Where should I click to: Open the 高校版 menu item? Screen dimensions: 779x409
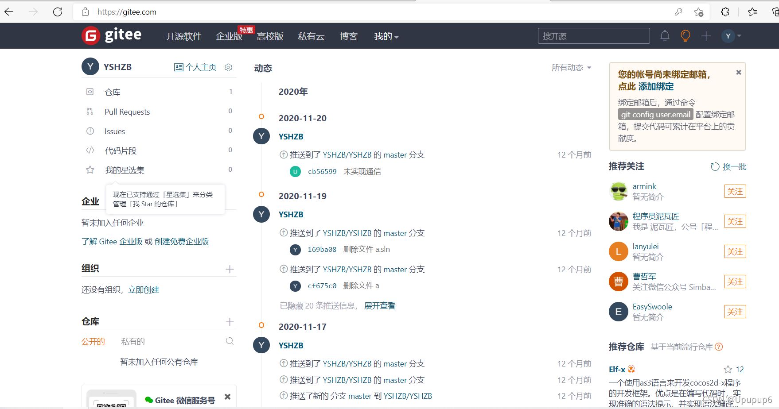tap(270, 36)
